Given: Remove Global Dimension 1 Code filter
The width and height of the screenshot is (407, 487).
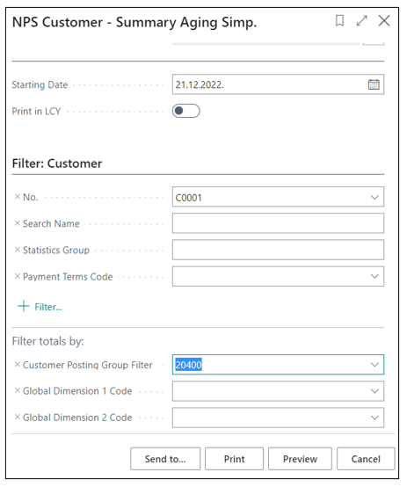Looking at the screenshot, I should click(18, 390).
